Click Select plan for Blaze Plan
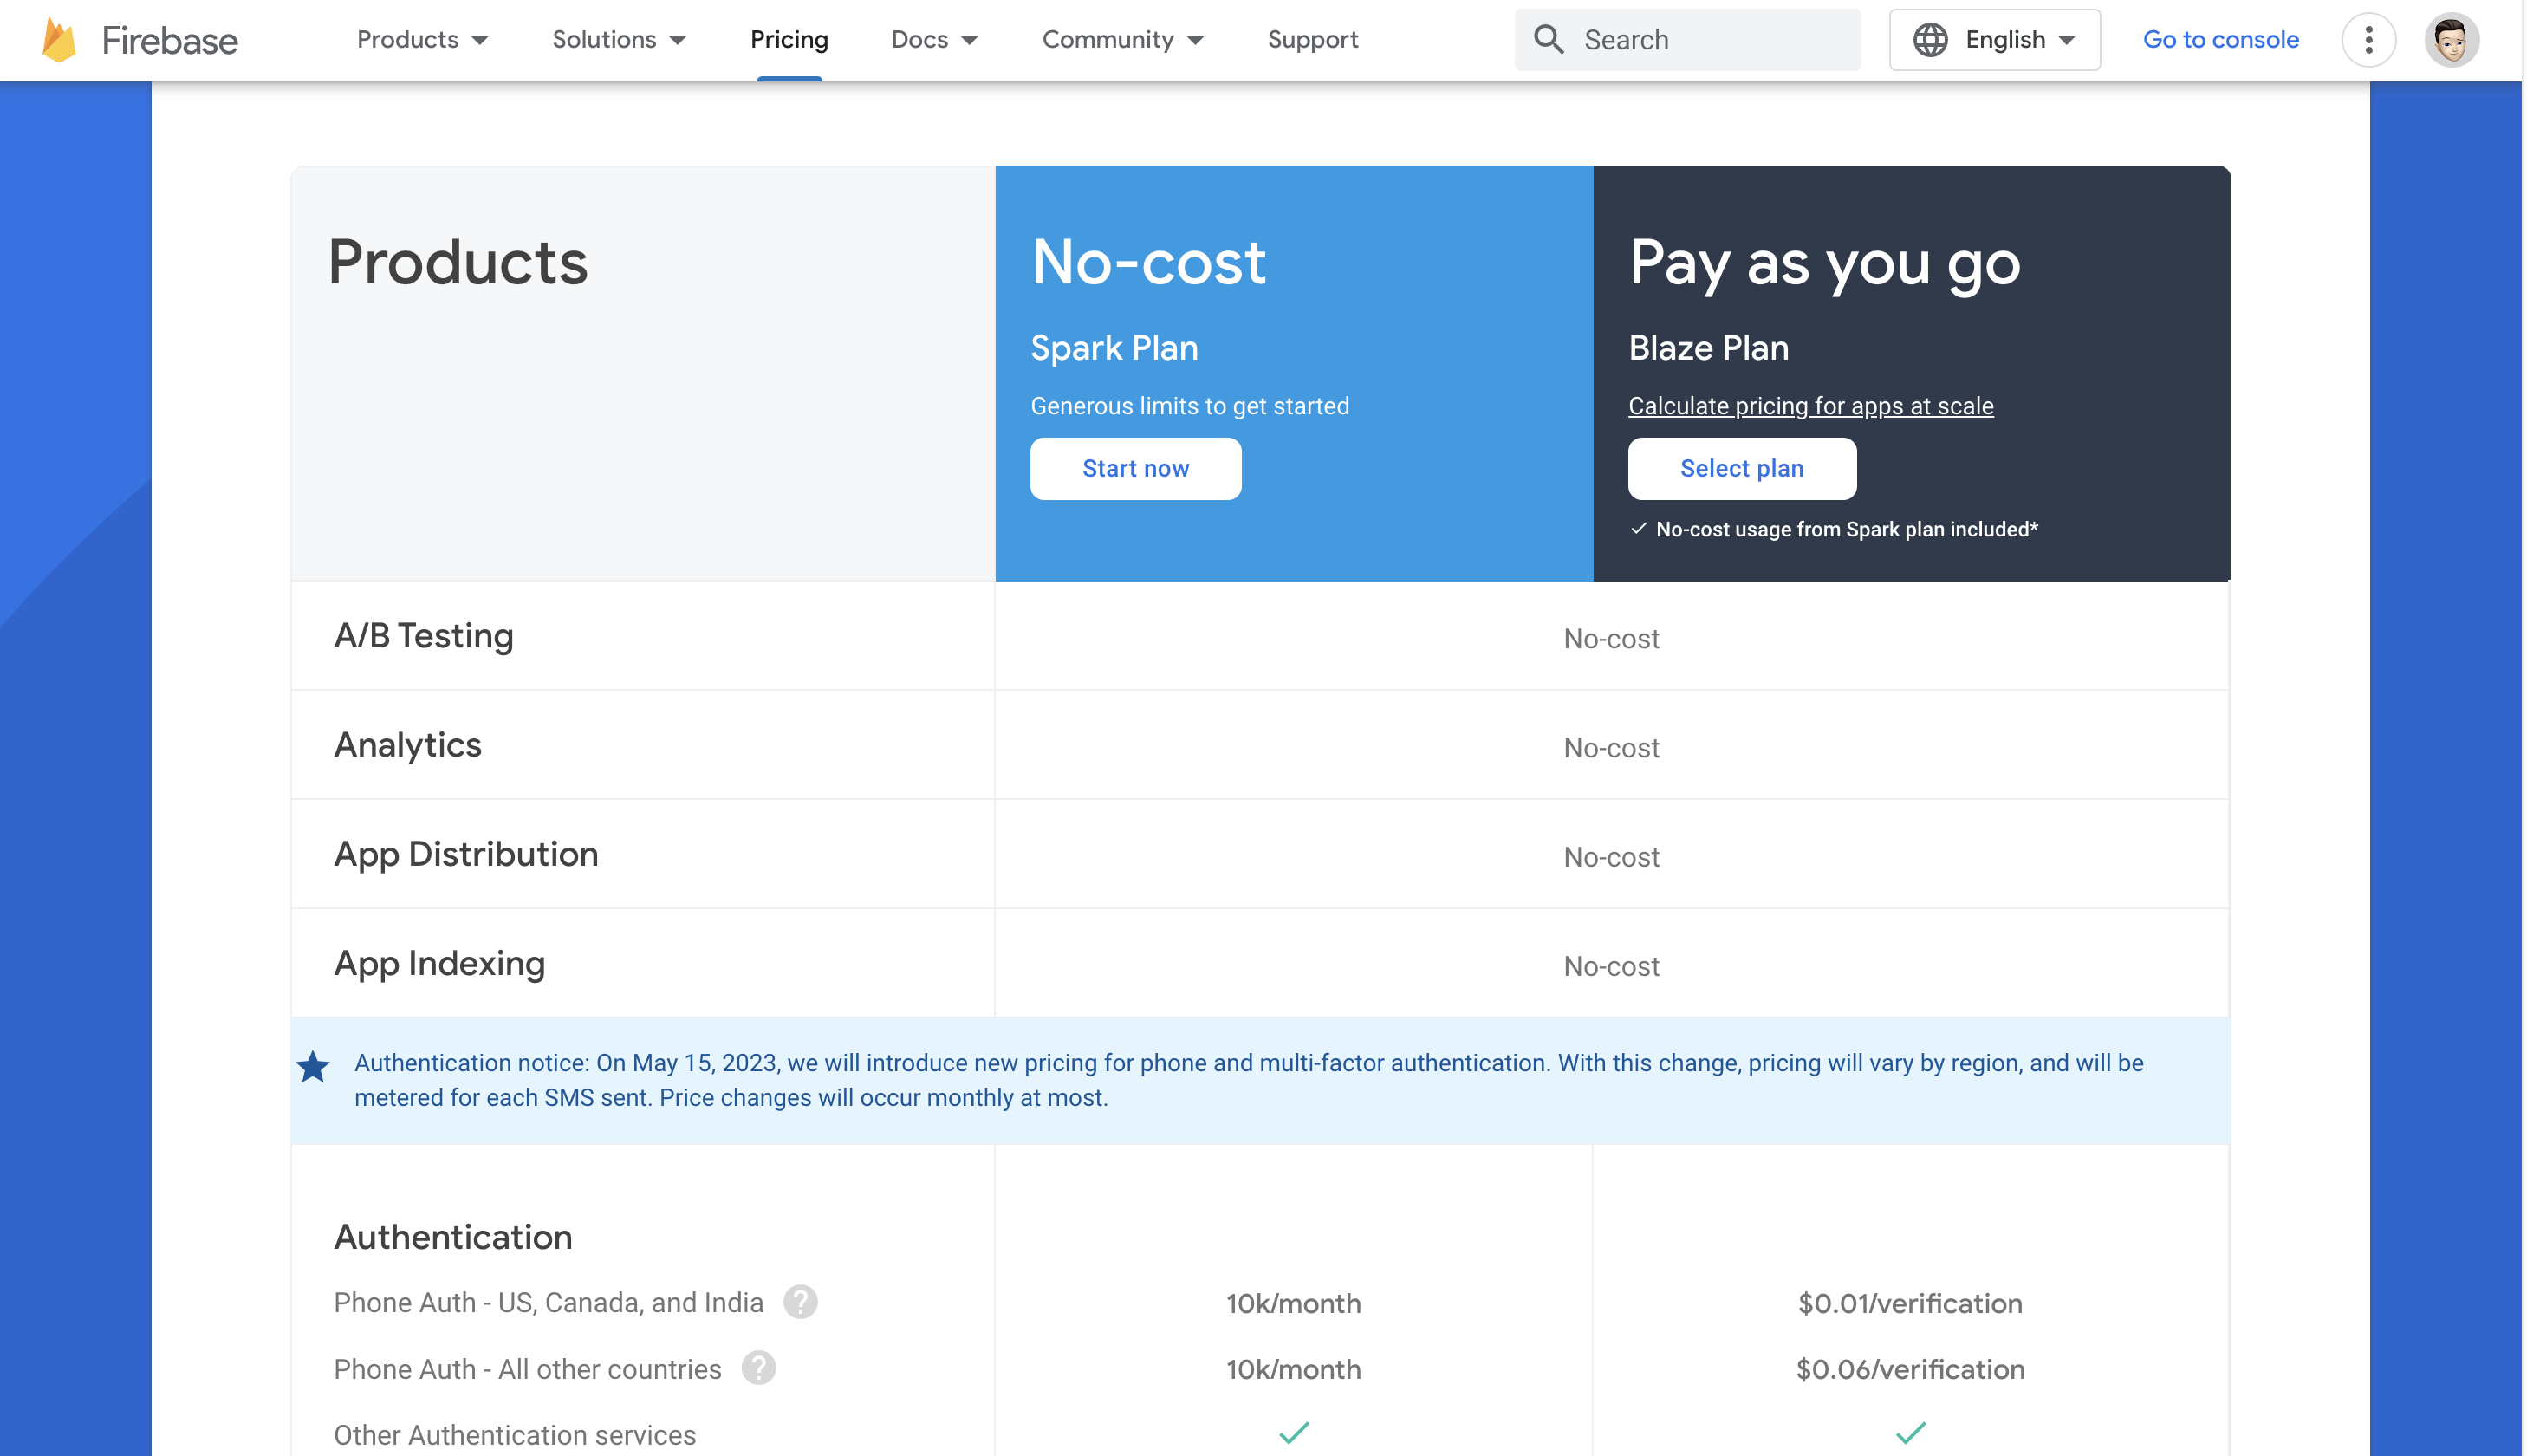This screenshot has height=1456, width=2527. coord(1743,467)
